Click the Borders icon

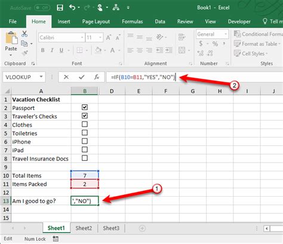tap(79, 50)
